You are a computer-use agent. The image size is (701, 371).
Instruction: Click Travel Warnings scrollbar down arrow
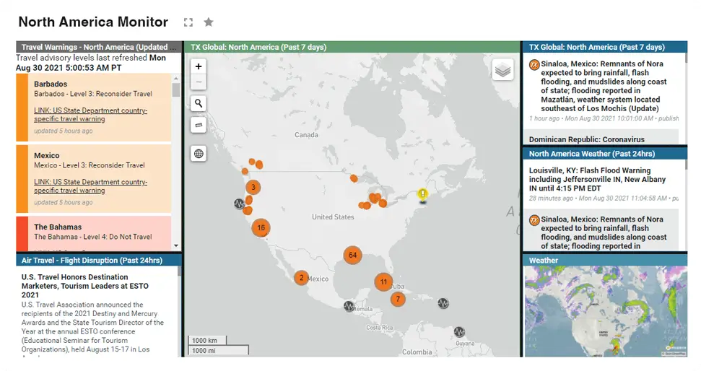176,248
